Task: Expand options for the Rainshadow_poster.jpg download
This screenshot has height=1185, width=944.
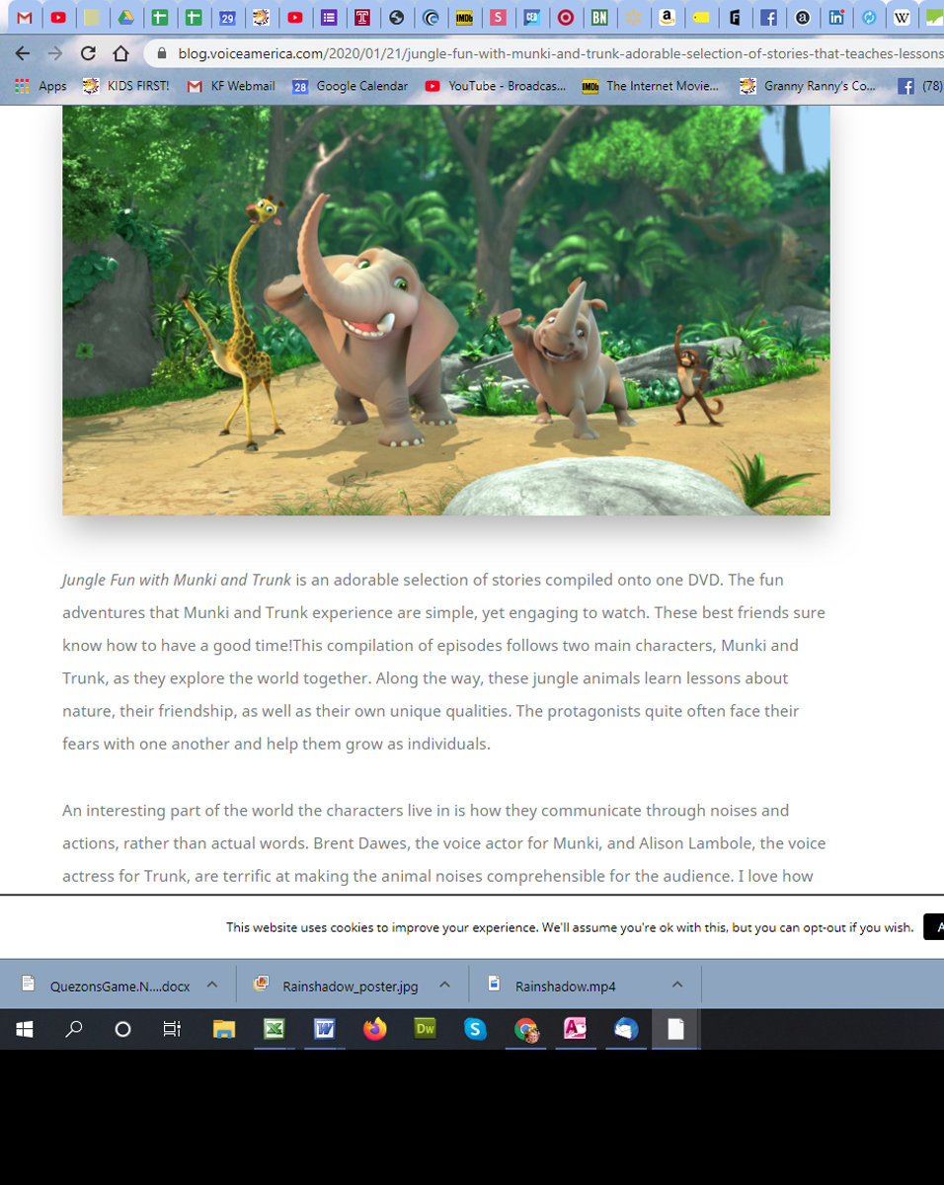Action: tap(444, 985)
